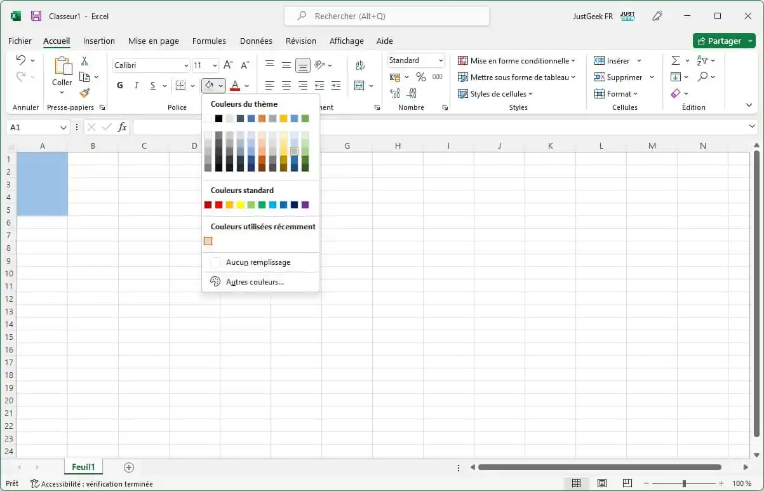Image resolution: width=764 pixels, height=491 pixels.
Task: Increase font size with the large A icon
Action: click(228, 65)
